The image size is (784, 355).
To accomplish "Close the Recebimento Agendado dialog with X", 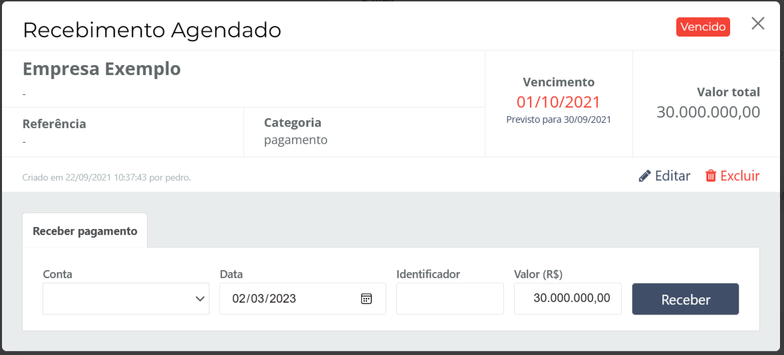I will coord(757,24).
